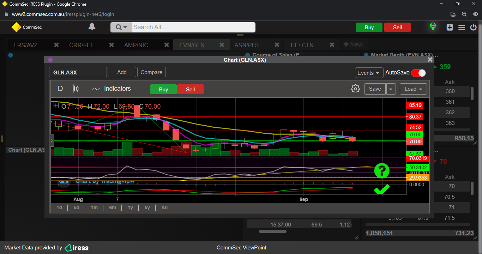Edit the GLN.ASX symbol field
482x254 pixels.
tap(78, 72)
